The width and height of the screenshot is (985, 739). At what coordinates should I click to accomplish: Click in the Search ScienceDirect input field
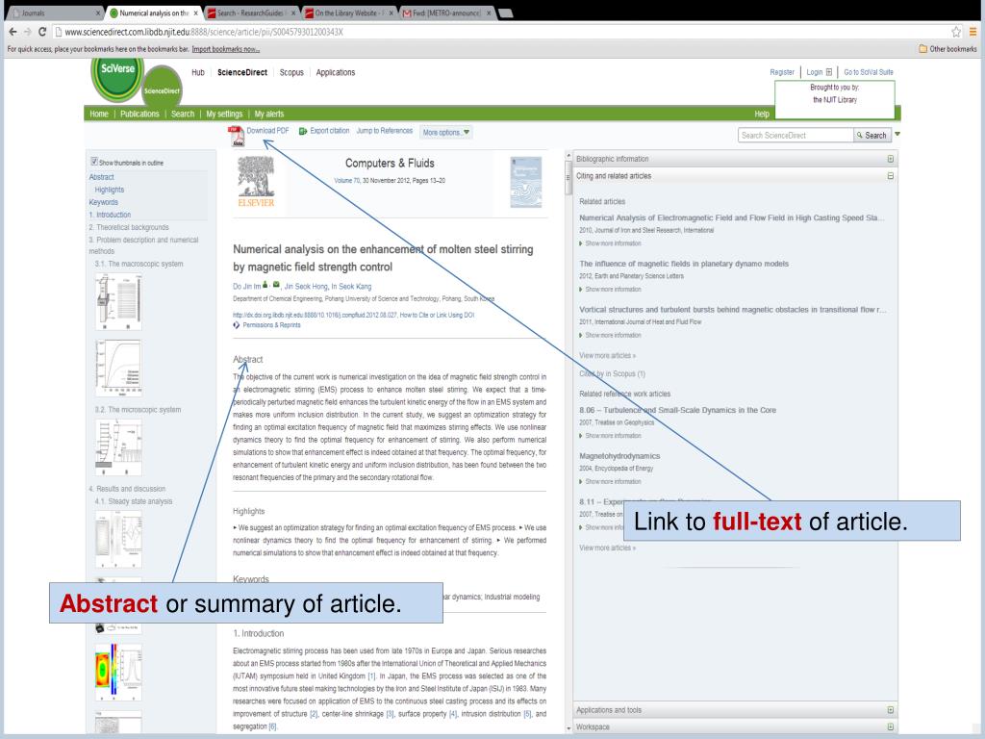coord(796,135)
